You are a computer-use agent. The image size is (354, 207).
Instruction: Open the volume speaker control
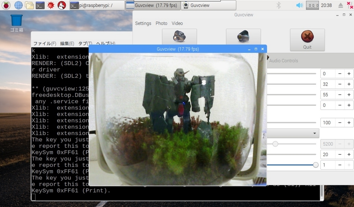pyautogui.click(x=299, y=5)
